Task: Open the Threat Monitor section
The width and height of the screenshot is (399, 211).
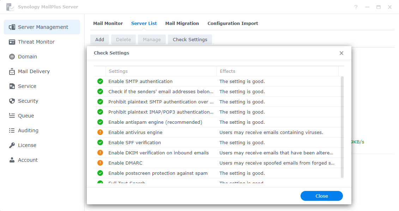Action: [36, 41]
